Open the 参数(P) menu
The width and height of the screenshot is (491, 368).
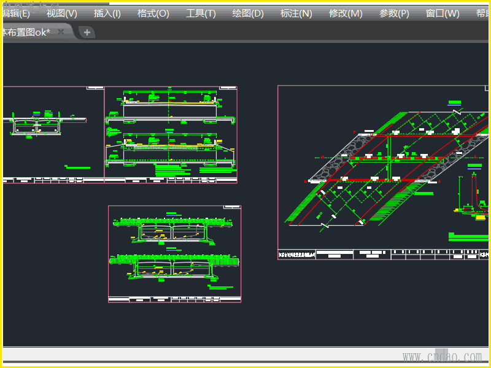[394, 13]
